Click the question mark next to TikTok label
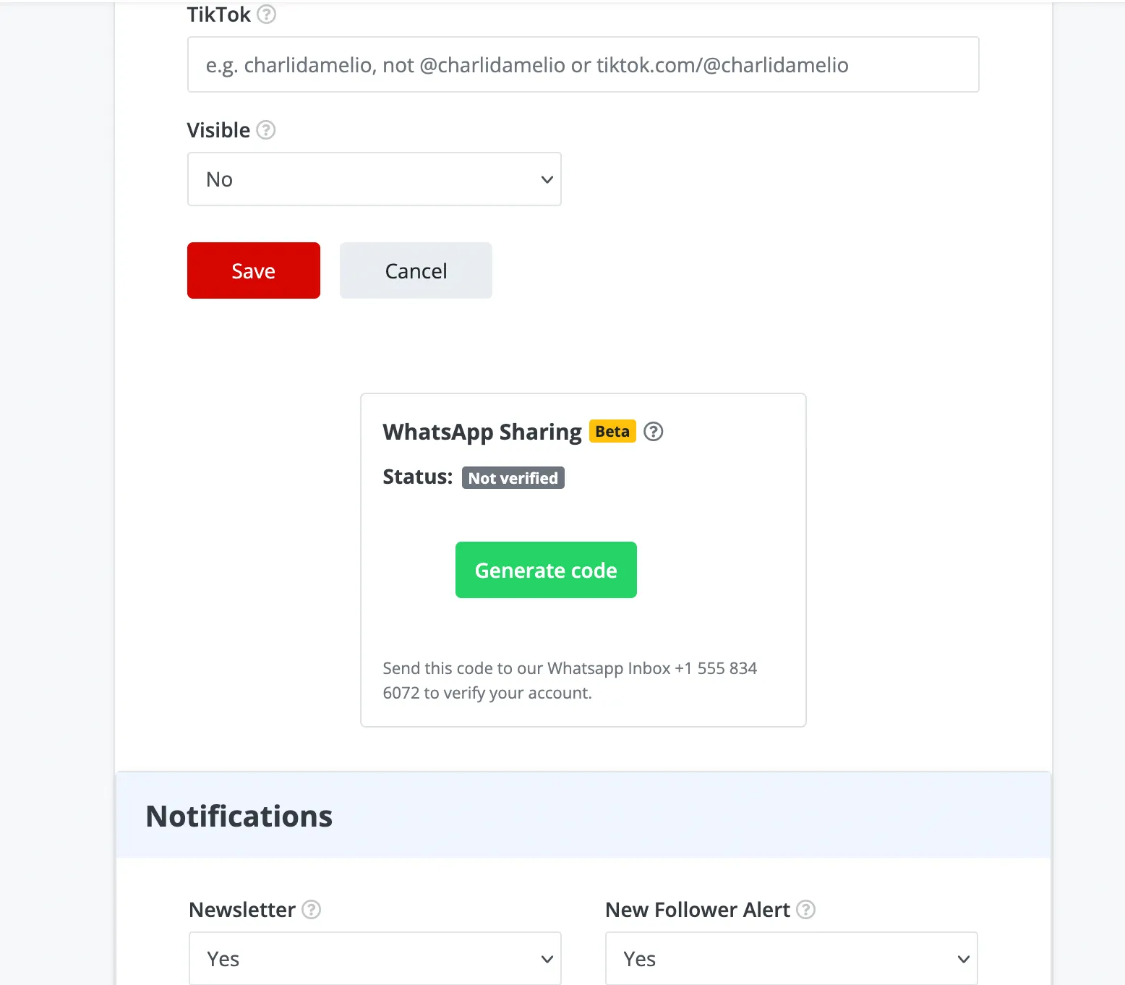Viewport: 1125px width, 985px height. pos(267,14)
